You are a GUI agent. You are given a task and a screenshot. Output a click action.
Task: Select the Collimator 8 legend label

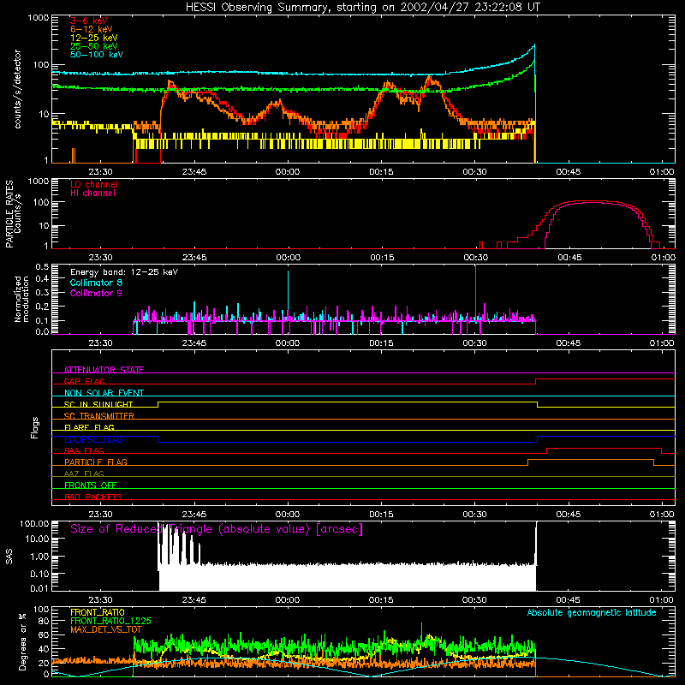click(x=96, y=283)
